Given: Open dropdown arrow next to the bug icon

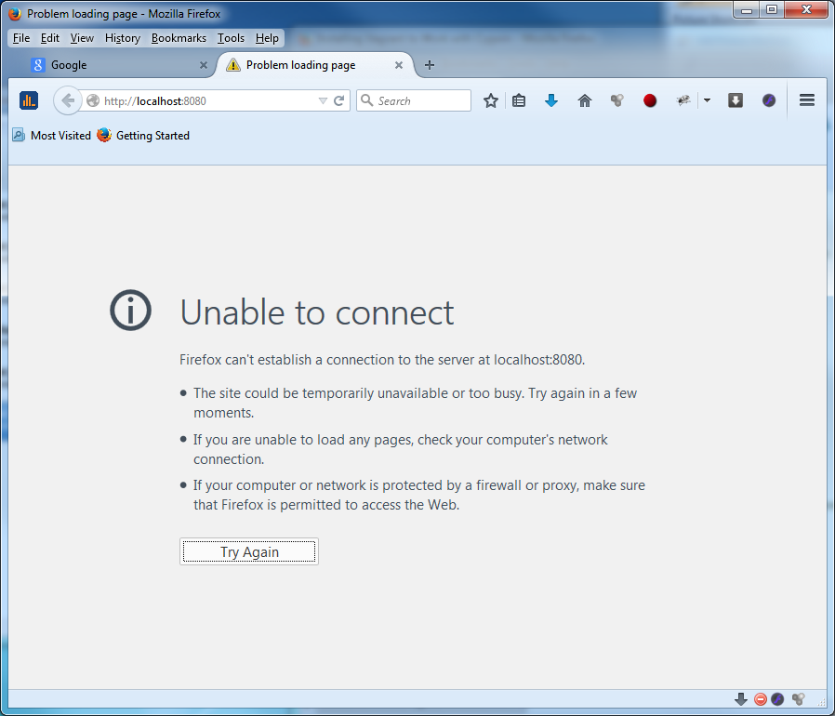Looking at the screenshot, I should (x=707, y=100).
